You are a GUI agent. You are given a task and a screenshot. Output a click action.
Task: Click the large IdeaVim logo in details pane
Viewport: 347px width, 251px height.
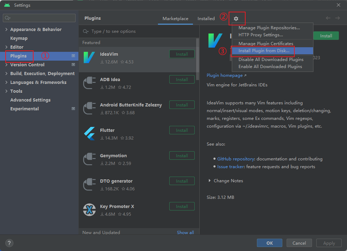point(215,41)
